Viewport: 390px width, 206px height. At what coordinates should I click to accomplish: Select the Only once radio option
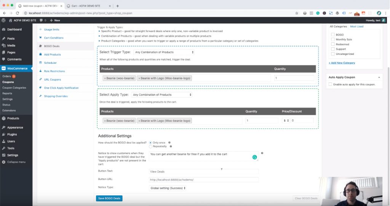(150, 143)
